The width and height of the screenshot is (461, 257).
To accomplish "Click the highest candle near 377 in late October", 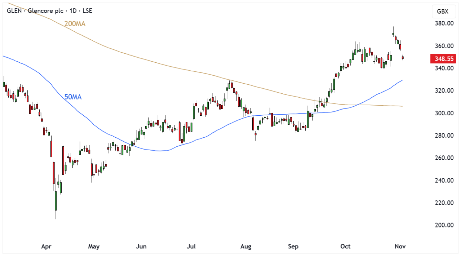I will click(x=393, y=34).
